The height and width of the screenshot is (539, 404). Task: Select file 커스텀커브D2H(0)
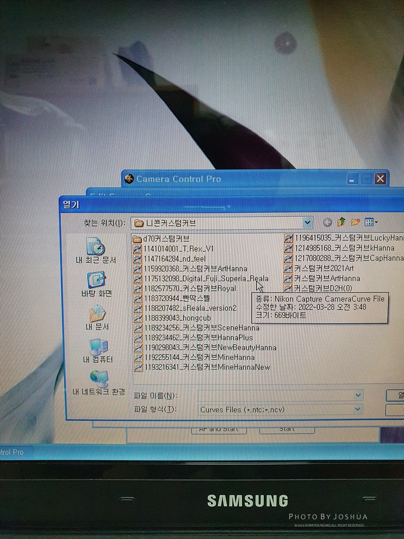319,288
